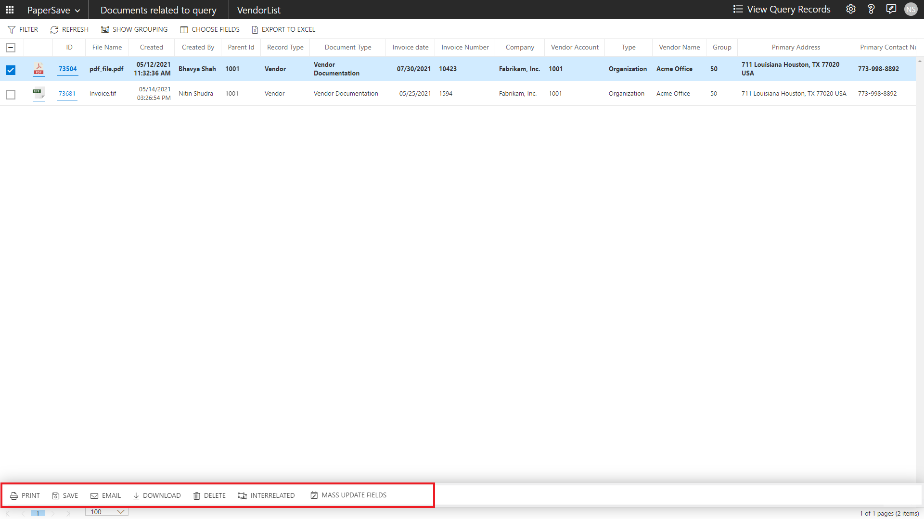Click Export to Excel icon
The height and width of the screenshot is (519, 924).
[x=255, y=30]
